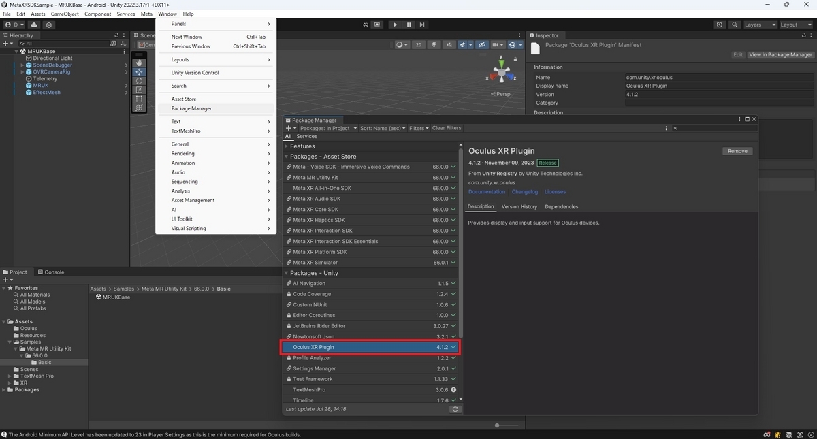Open the Layout dropdown
817x439 pixels.
(x=795, y=25)
